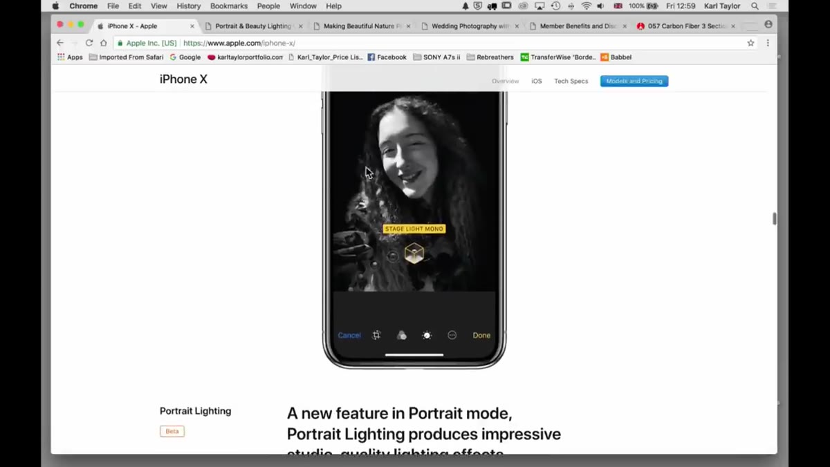
Task: Expand the Rebreathers bookmarks folder
Action: [490, 57]
